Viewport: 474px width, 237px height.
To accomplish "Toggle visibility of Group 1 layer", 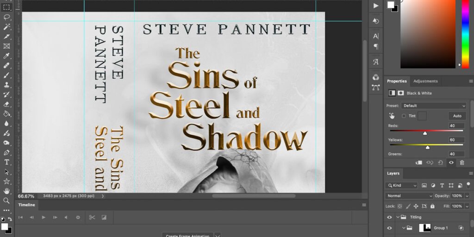I will tap(389, 228).
